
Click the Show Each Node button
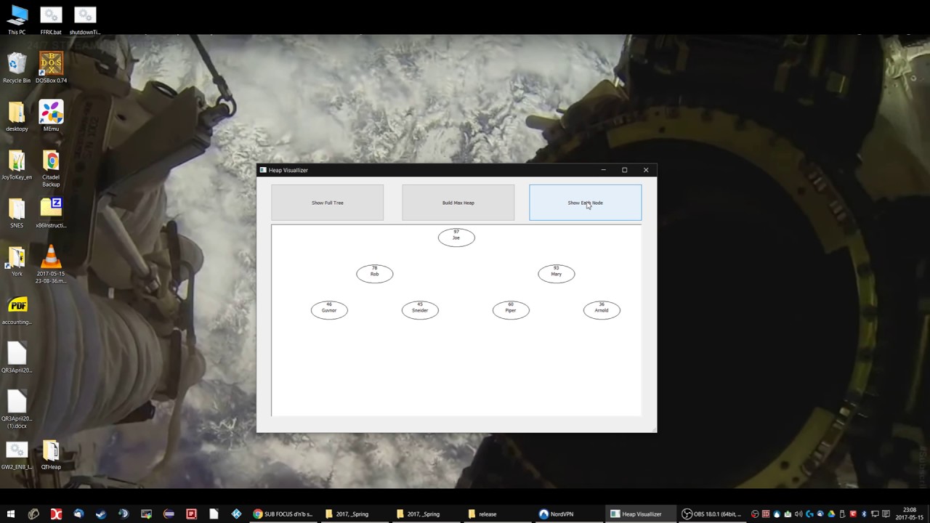click(586, 203)
